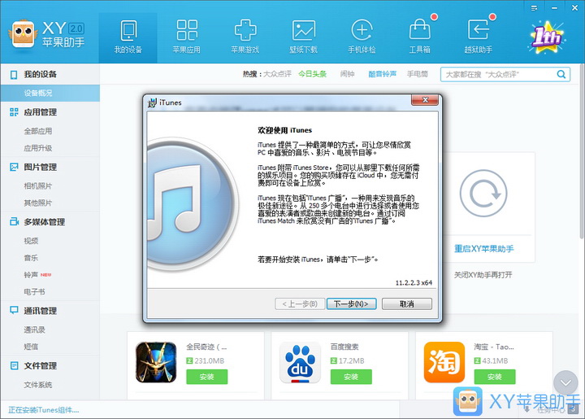Open the 苹果游戏 (Apple Games) section icon
The width and height of the screenshot is (585, 419).
click(x=245, y=31)
